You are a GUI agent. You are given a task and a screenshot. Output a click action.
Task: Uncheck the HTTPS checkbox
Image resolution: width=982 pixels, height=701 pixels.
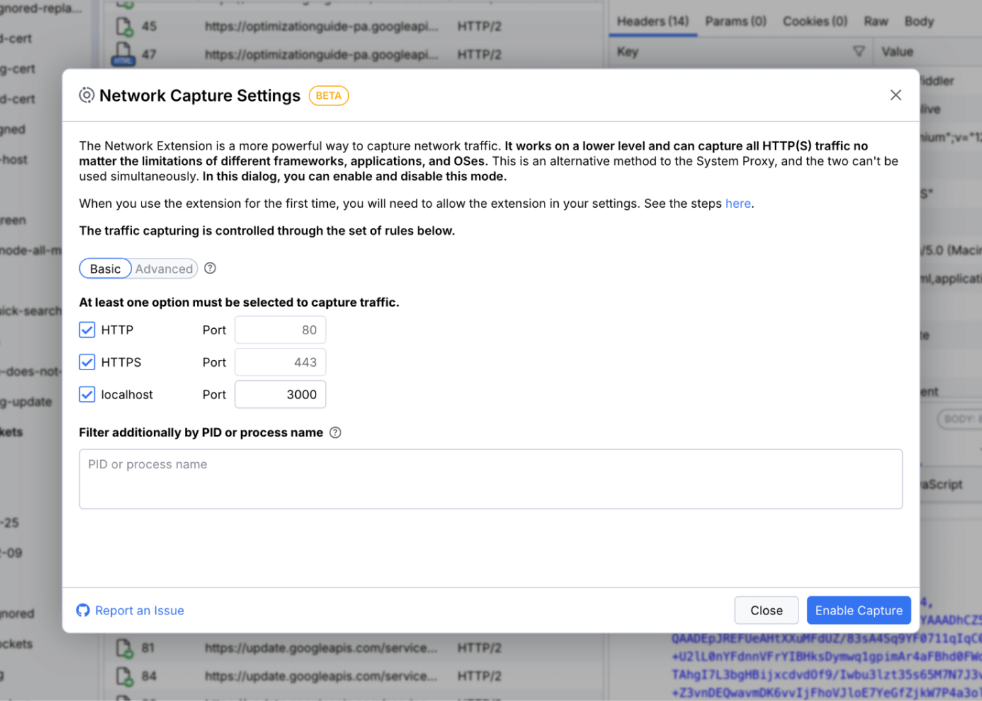click(x=87, y=362)
